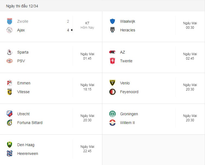The height and width of the screenshot is (165, 205).
Task: Click the winner arrow beside Ajax score
Action: pyautogui.click(x=72, y=30)
